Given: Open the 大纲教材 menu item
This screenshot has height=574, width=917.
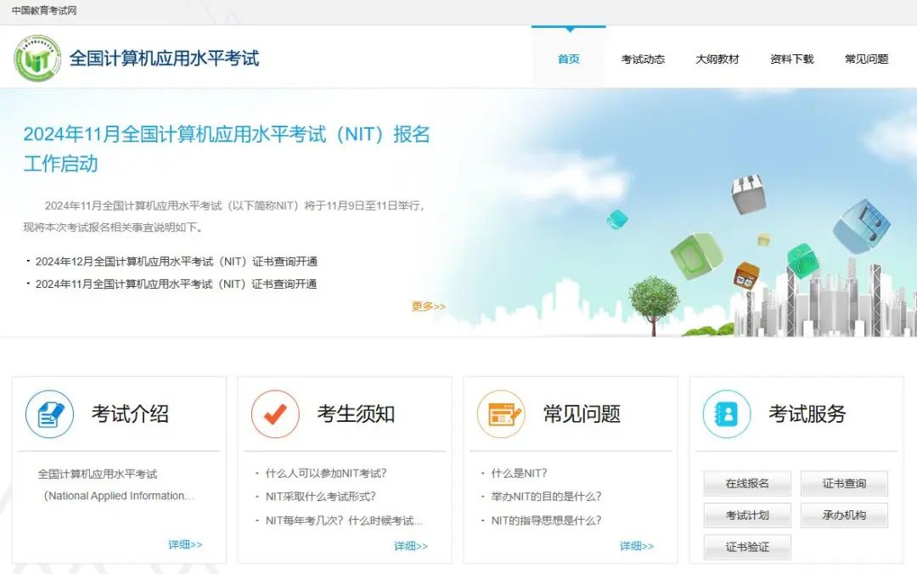Looking at the screenshot, I should [x=717, y=59].
